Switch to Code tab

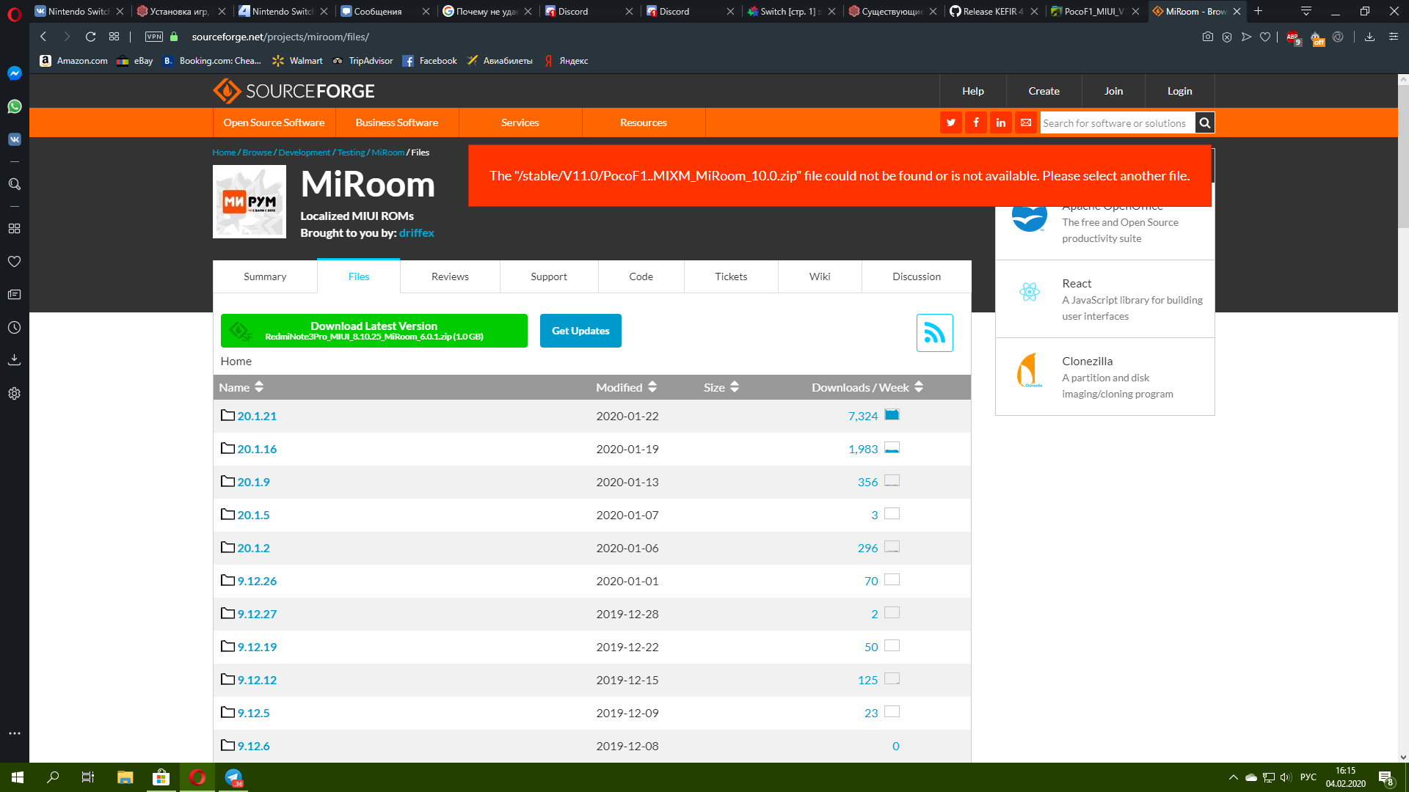[x=641, y=276]
